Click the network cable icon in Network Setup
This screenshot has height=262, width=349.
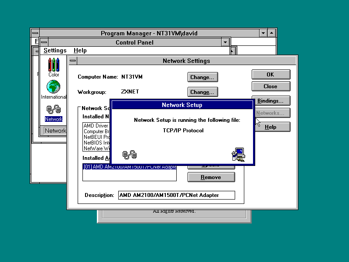[130, 154]
